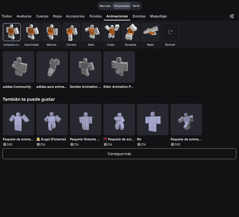Switch to the Personalizar section

(x=122, y=6)
